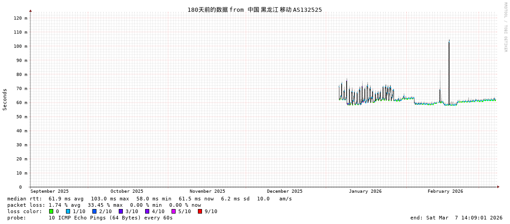Click the September 2025 x-axis label
The image size is (510, 224).
50,191
